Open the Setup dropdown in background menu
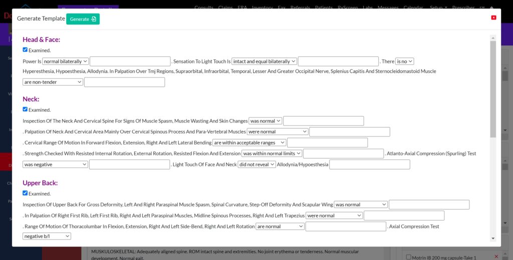 438,7
